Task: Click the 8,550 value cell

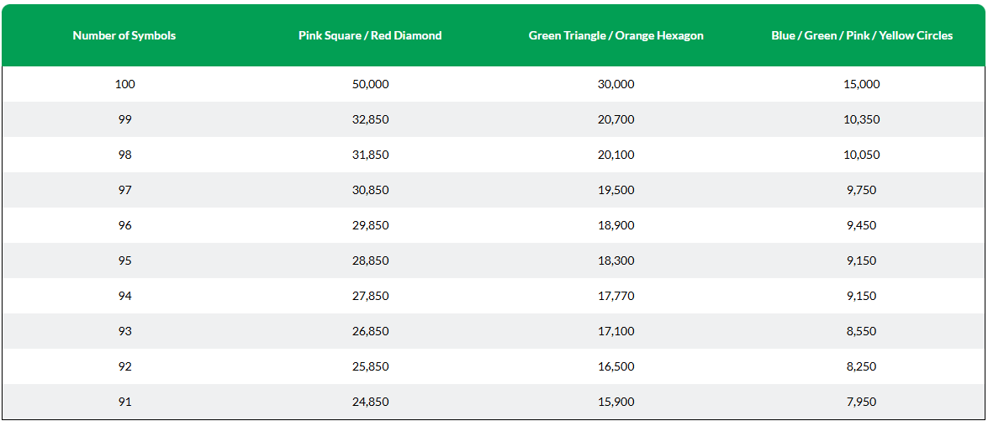Action: click(861, 331)
